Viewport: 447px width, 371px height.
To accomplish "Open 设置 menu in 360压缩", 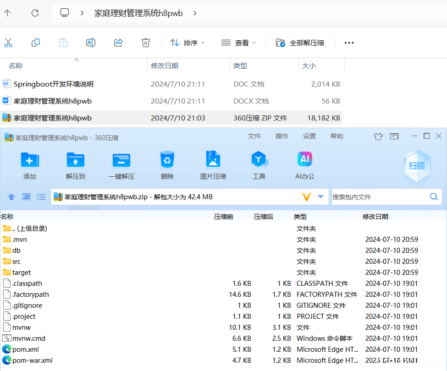I will coord(309,136).
